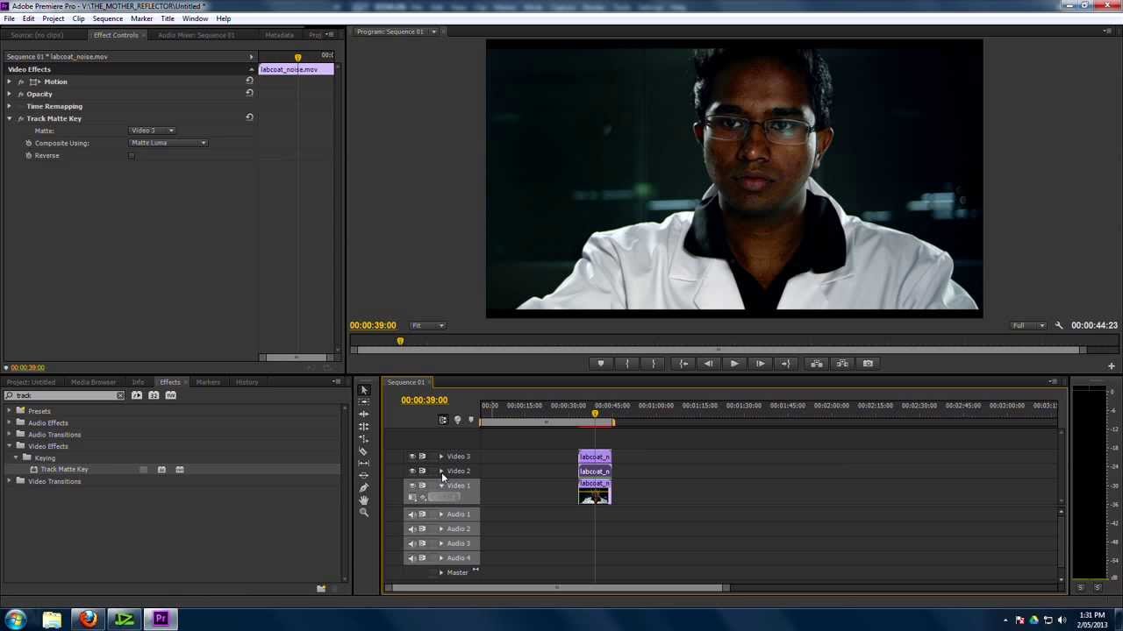Image resolution: width=1123 pixels, height=631 pixels.
Task: Toggle Video 3 sync lock
Action: click(423, 457)
